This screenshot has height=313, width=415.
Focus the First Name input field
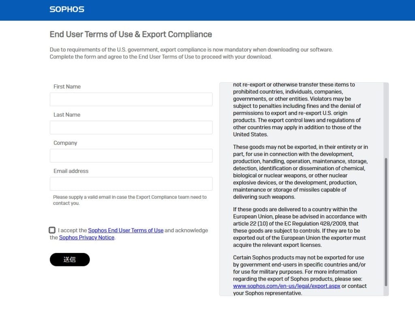click(131, 99)
